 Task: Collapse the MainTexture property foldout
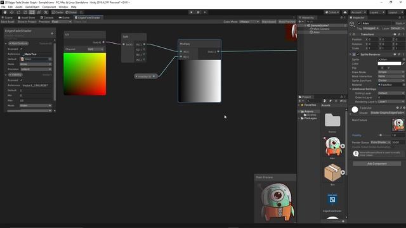click(x=6, y=44)
